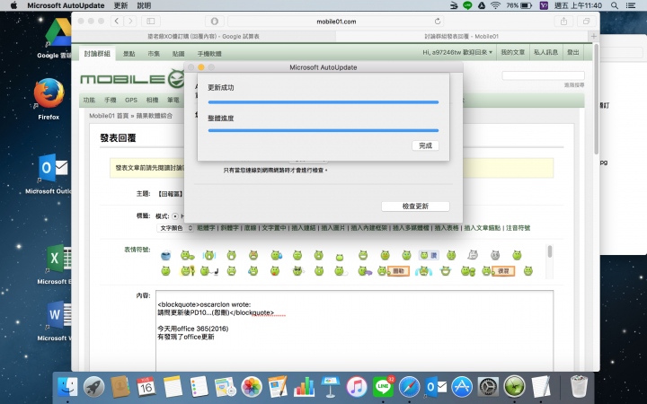Screen dimensions: 647x404
Task: Open Microsoft AutoUpdate application menu
Action: 66,5
